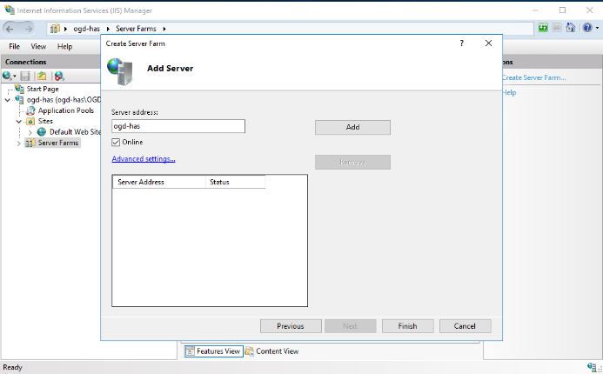
Task: Click the Cancel button
Action: click(465, 326)
